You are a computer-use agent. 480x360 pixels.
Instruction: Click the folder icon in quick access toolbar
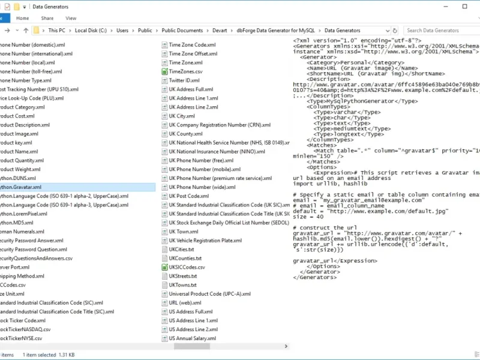pyautogui.click(x=17, y=7)
